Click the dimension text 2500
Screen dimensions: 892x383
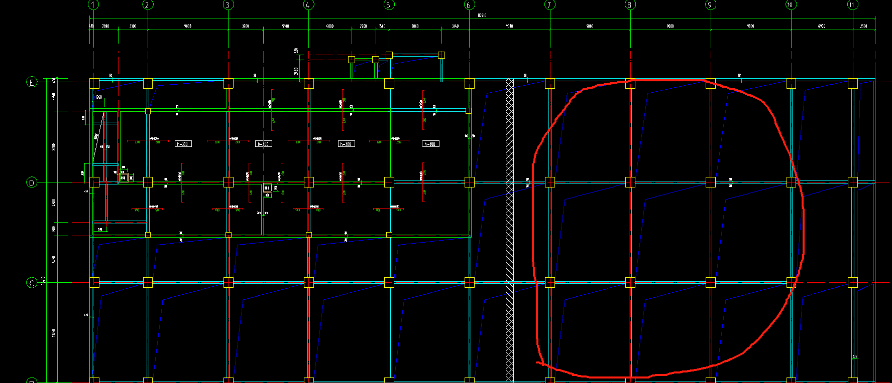click(x=863, y=26)
